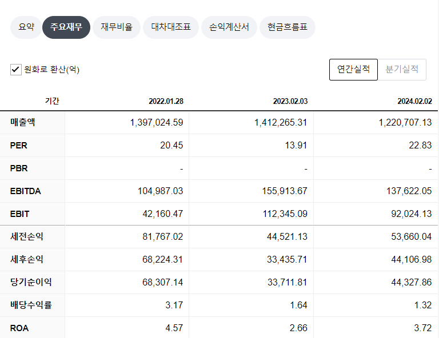Click the ROA value 3.72

(x=423, y=328)
